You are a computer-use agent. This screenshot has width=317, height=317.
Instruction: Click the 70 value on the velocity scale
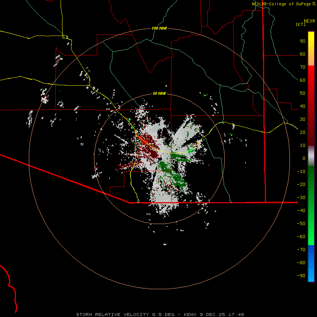click(x=303, y=67)
